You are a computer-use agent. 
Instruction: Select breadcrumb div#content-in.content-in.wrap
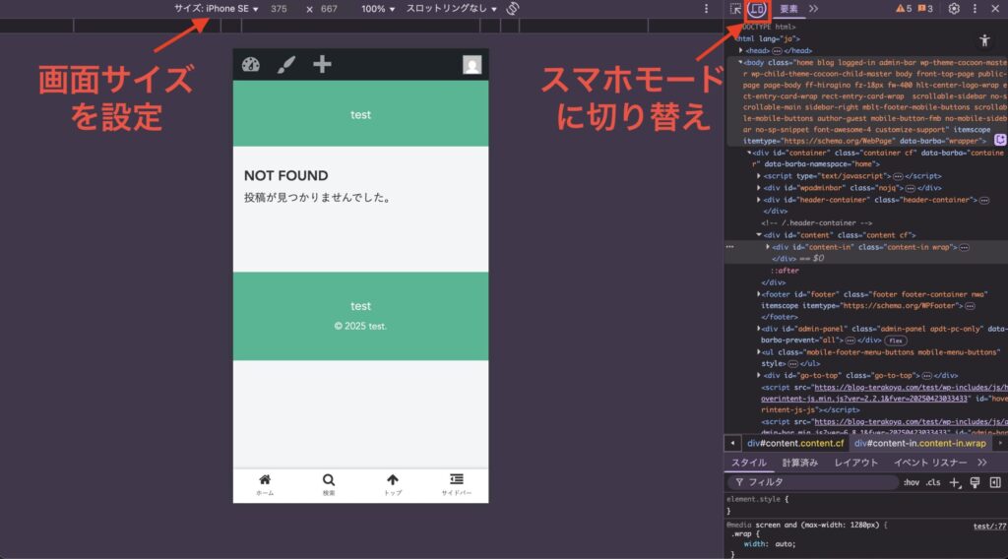click(920, 443)
